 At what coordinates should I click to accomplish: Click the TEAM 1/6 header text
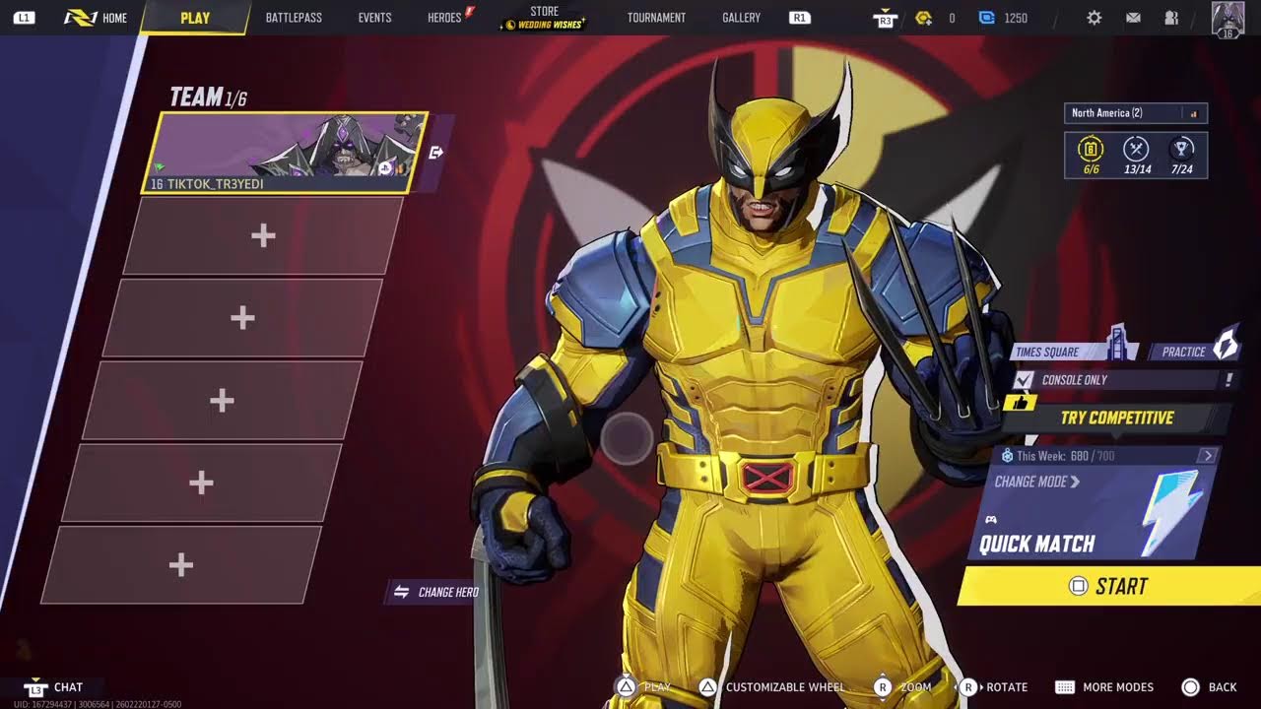coord(208,97)
